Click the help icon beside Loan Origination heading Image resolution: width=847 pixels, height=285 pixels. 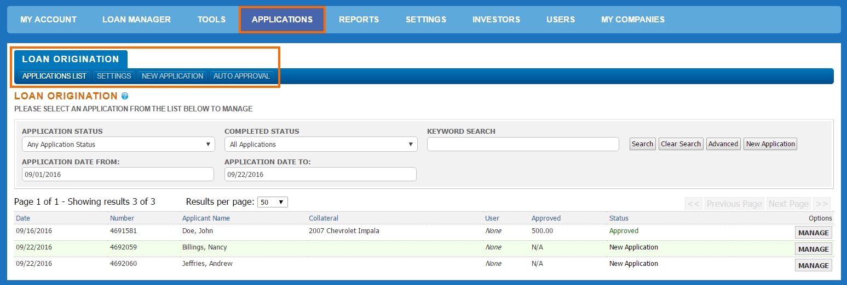click(x=125, y=96)
